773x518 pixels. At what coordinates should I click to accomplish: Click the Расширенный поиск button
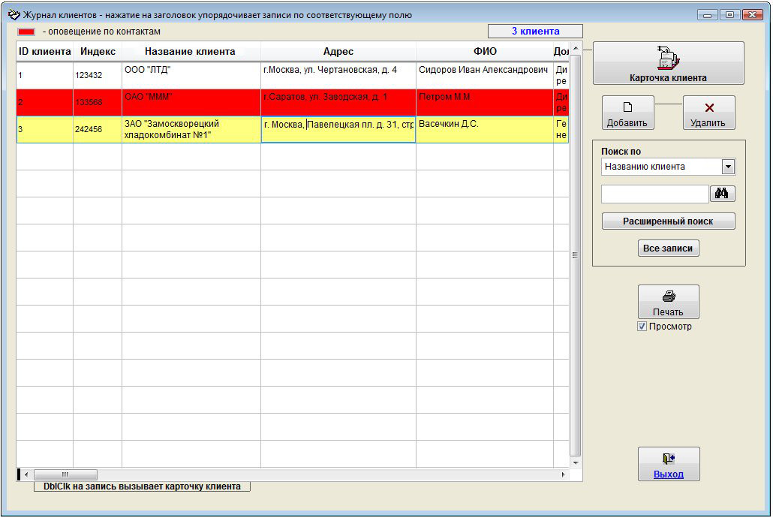(x=668, y=221)
